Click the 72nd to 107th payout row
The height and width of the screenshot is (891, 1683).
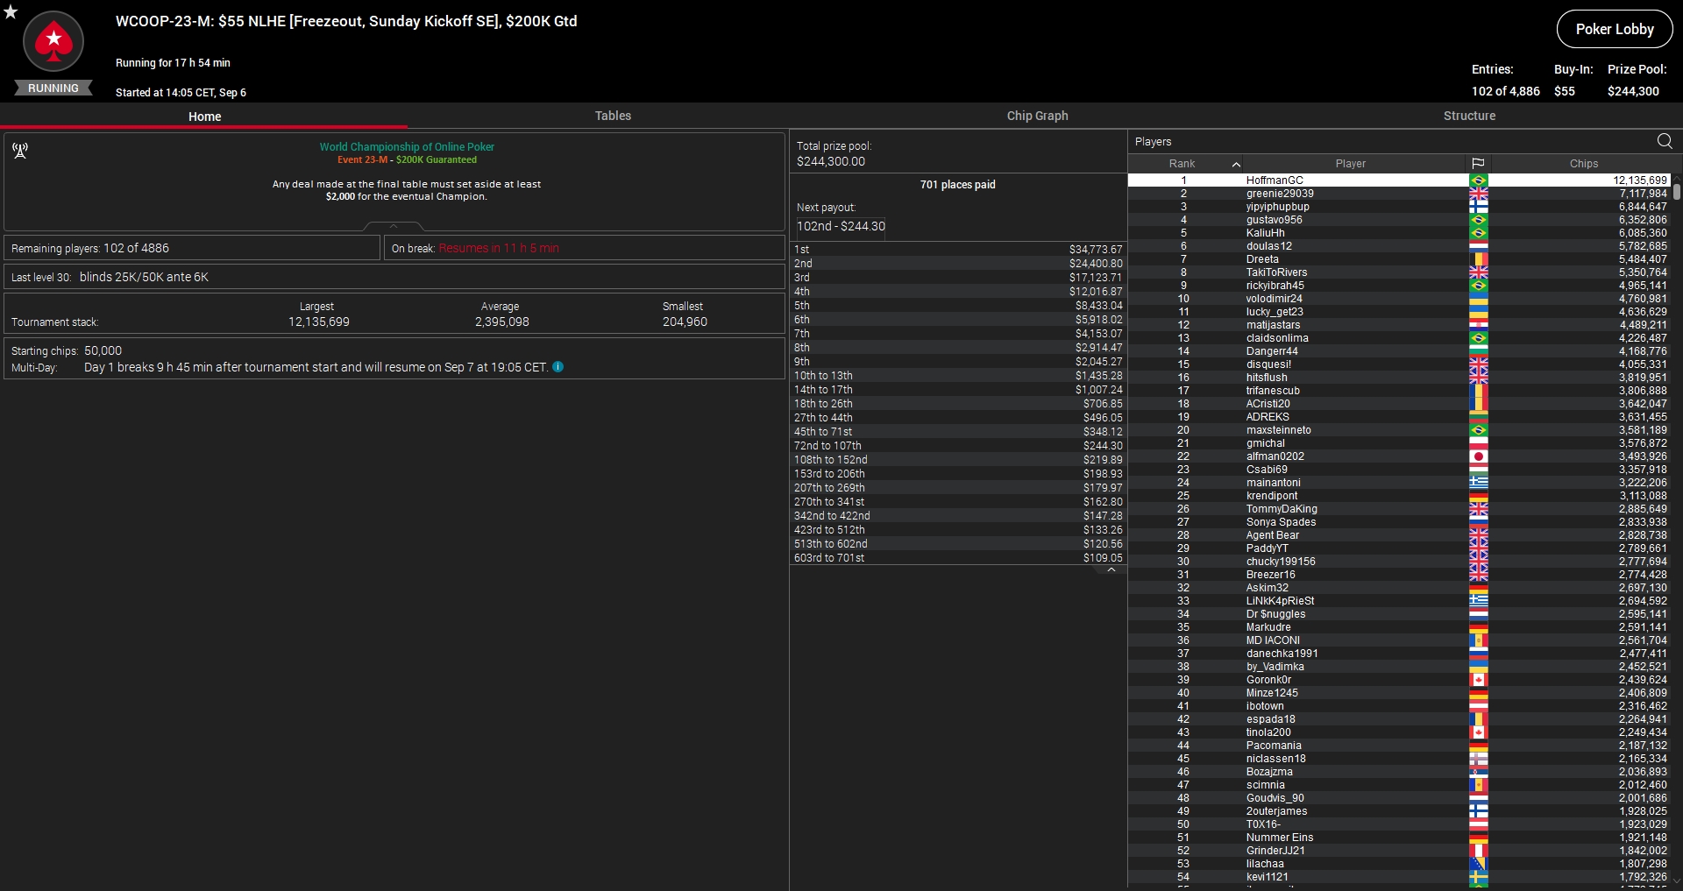pyautogui.click(x=958, y=446)
